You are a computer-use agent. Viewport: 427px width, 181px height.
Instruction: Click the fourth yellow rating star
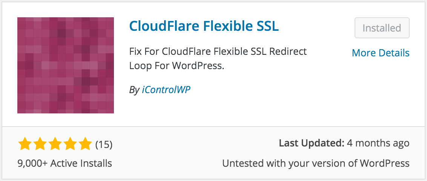pyautogui.click(x=70, y=144)
